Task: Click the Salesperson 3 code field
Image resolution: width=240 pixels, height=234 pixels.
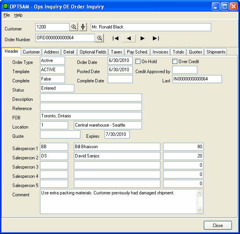Action: coord(54,165)
